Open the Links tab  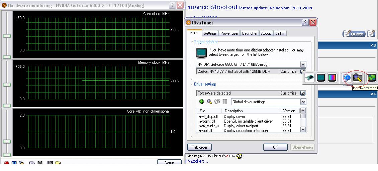[279, 33]
